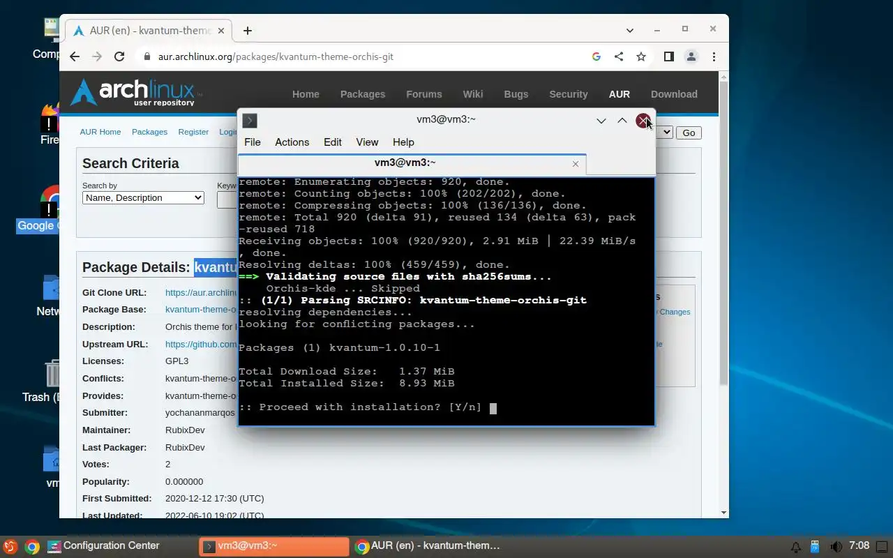Image resolution: width=893 pixels, height=558 pixels.
Task: Open terminal Actions menu
Action: click(292, 142)
